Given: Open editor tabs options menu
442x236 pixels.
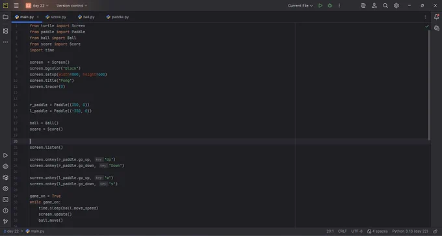Looking at the screenshot, I should click(425, 17).
